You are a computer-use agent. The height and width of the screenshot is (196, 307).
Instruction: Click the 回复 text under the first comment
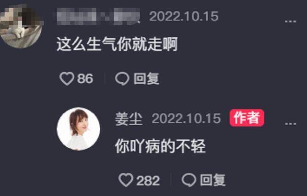pos(146,78)
